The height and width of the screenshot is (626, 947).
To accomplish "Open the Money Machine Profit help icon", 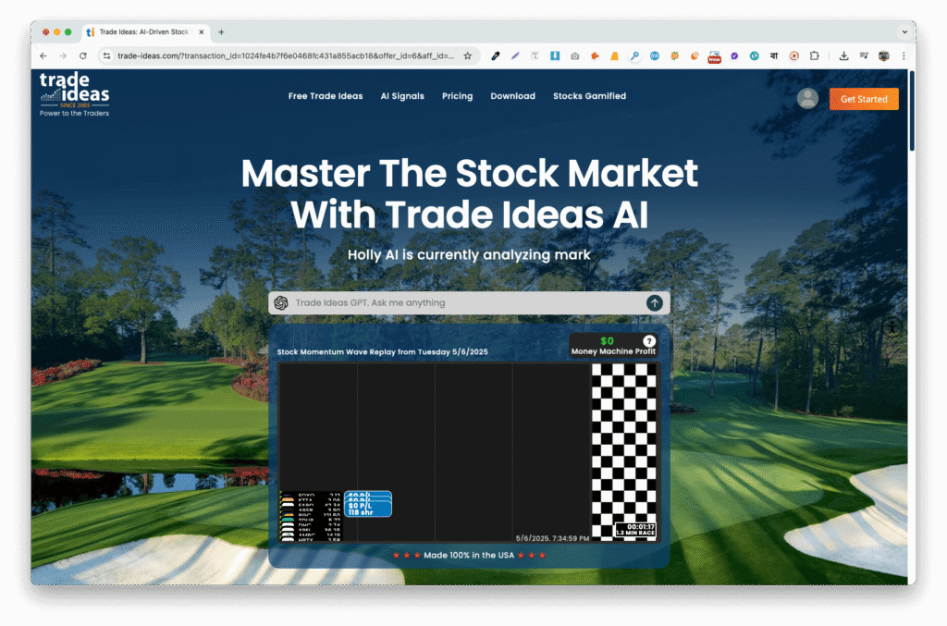I will coord(648,341).
